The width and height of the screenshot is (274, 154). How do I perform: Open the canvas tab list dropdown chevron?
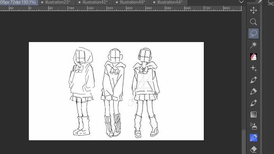(241, 2)
